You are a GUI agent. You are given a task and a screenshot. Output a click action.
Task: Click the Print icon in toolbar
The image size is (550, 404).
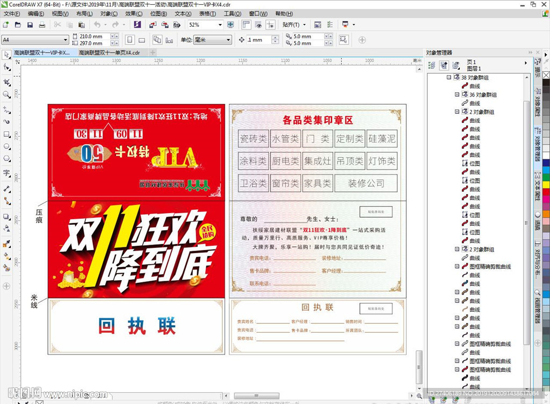point(42,25)
